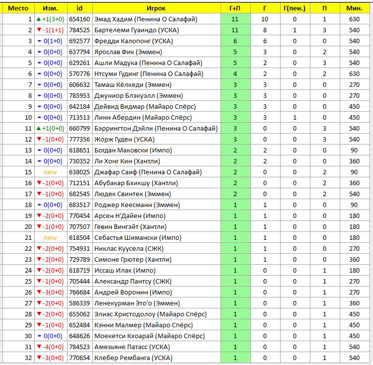Click player name Фредди Калопонг (УСКА)

134,41
